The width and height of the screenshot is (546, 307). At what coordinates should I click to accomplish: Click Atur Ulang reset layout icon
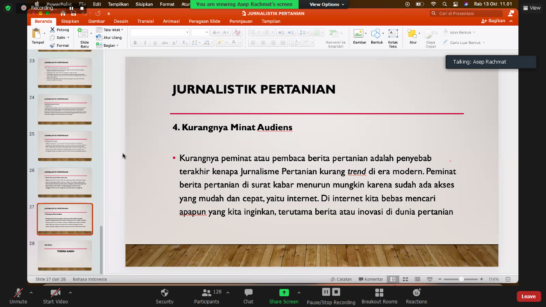coord(99,38)
